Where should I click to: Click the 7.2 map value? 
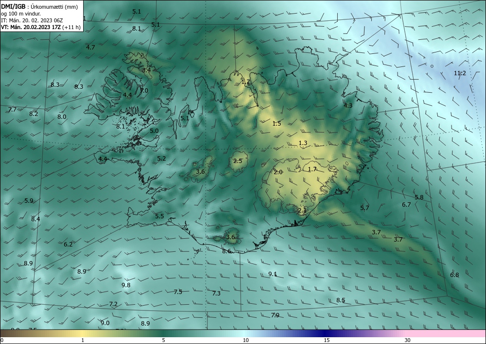pyautogui.click(x=113, y=304)
